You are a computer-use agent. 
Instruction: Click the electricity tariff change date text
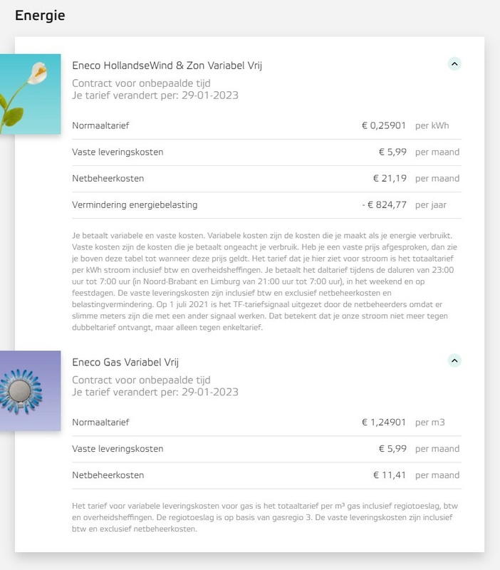point(155,95)
